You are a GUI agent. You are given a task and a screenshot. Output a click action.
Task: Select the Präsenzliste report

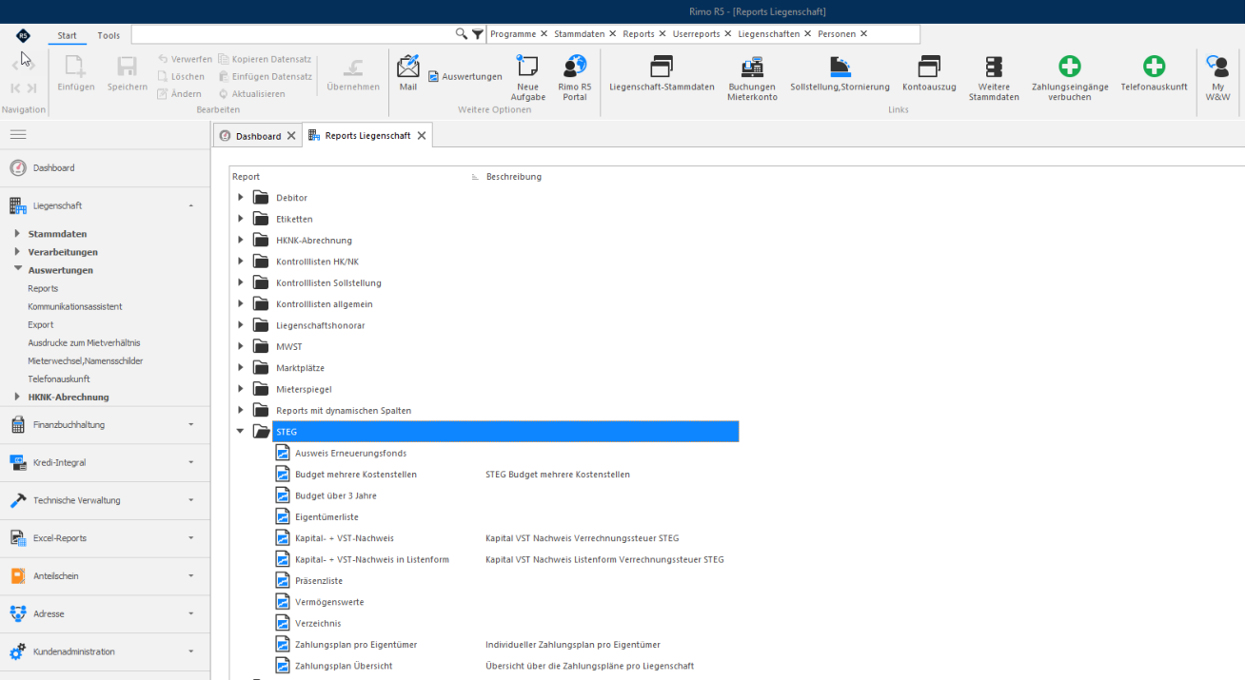pos(318,581)
